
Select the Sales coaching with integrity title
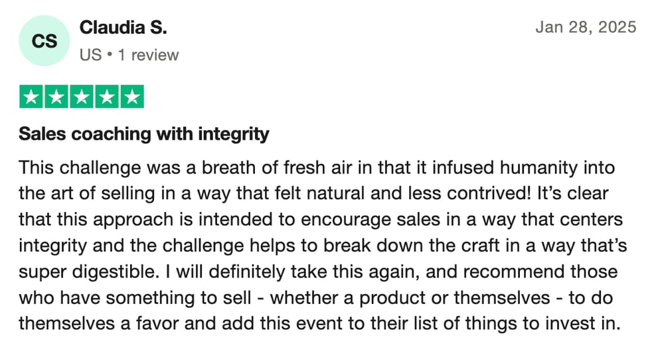144,134
